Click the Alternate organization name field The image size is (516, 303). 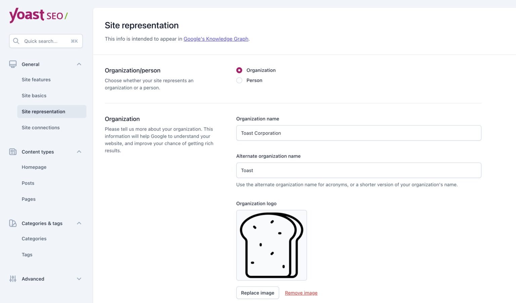[x=358, y=170]
